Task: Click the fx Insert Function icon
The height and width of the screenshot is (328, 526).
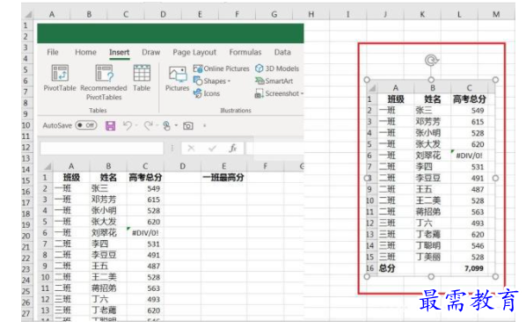Action: coord(233,148)
